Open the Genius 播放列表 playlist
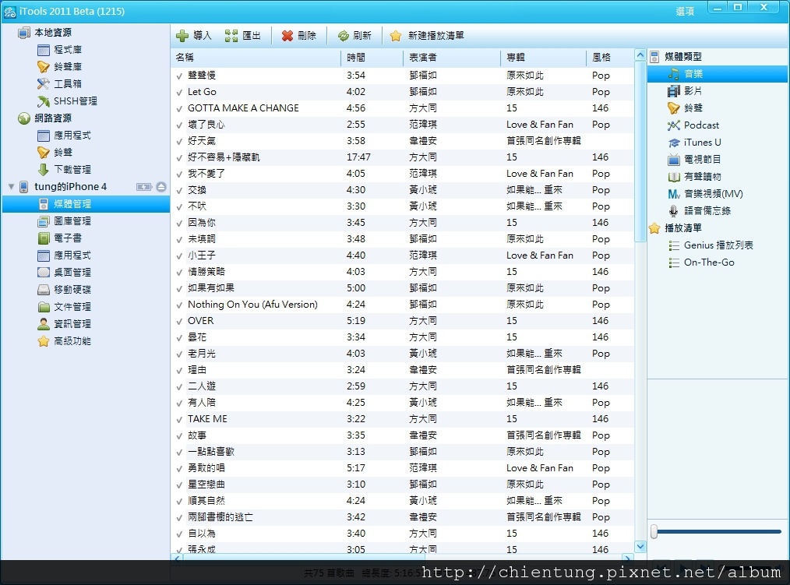This screenshot has width=790, height=585. pos(711,245)
